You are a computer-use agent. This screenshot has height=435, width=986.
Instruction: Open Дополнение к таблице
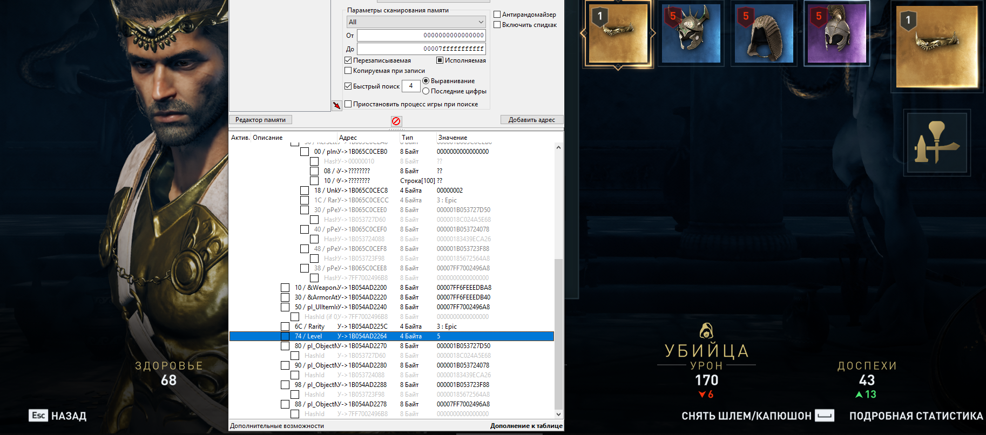tap(526, 426)
